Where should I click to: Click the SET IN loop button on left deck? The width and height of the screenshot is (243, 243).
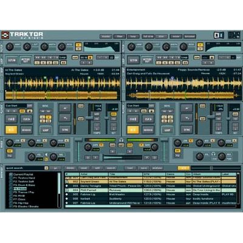(x=12, y=60)
